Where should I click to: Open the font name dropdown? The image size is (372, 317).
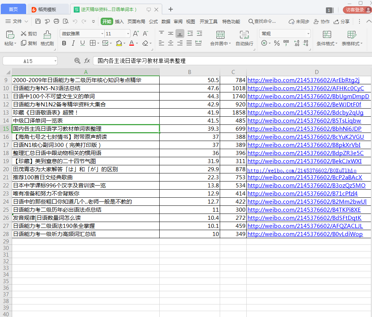pyautogui.click(x=102, y=34)
